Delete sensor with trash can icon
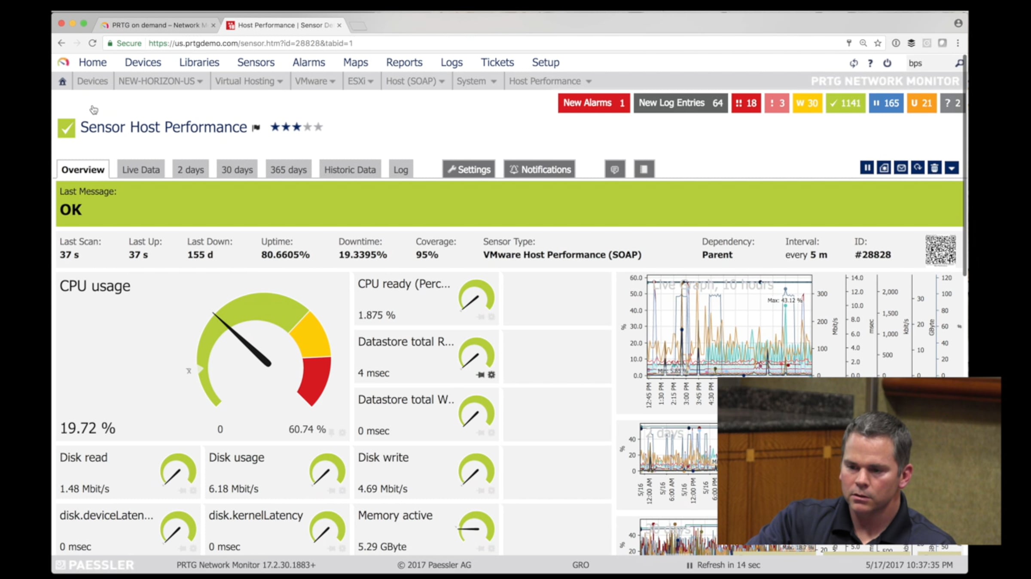 point(934,168)
